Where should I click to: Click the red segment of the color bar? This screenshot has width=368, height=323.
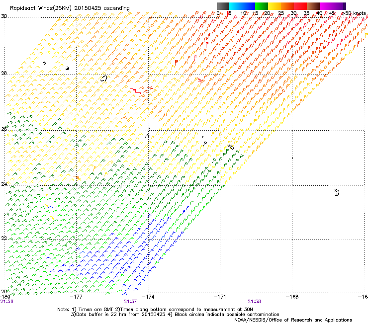click(300, 6)
